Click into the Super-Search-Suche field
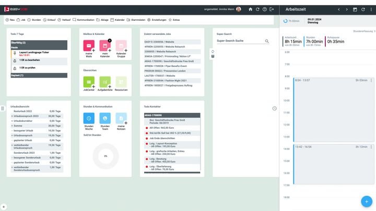This screenshot has height=211, width=376. click(240, 41)
